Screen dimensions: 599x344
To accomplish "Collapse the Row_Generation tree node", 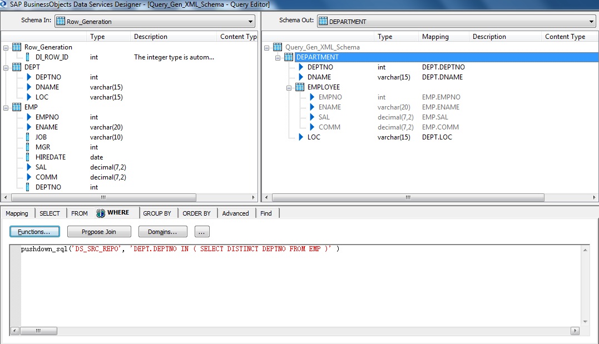I will tap(6, 48).
